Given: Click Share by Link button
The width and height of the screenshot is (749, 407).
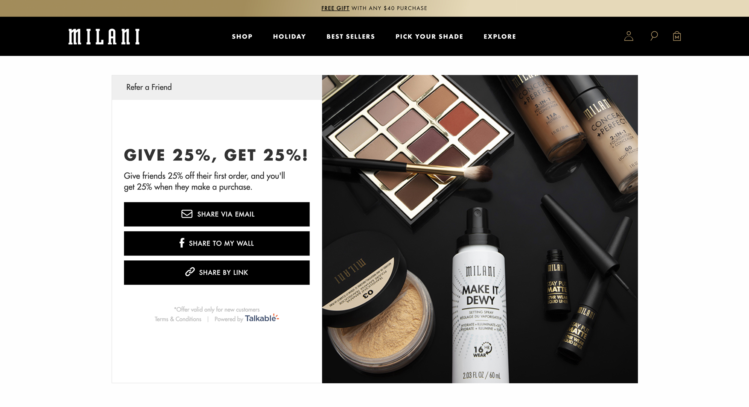Looking at the screenshot, I should pos(217,273).
